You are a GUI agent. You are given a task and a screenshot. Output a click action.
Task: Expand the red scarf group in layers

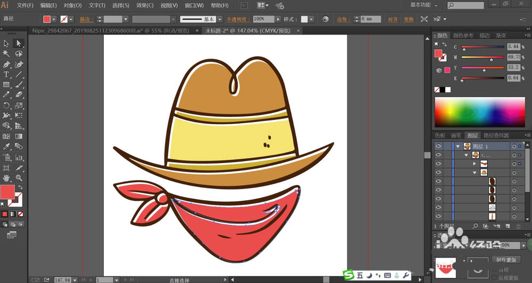[x=474, y=164]
